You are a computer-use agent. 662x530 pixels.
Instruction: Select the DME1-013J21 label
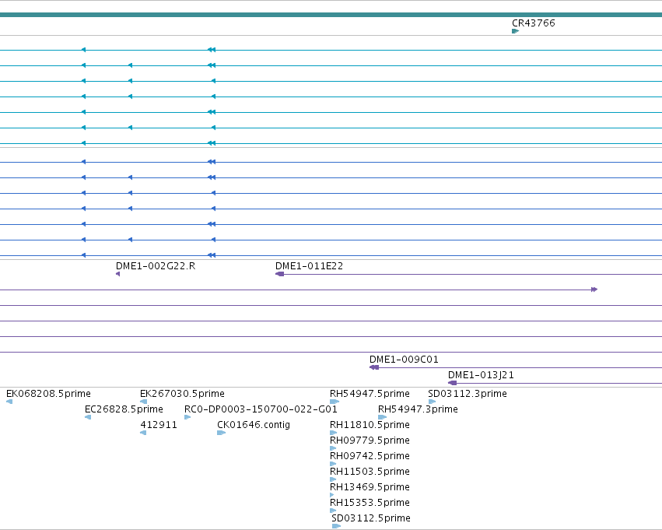[x=481, y=375]
